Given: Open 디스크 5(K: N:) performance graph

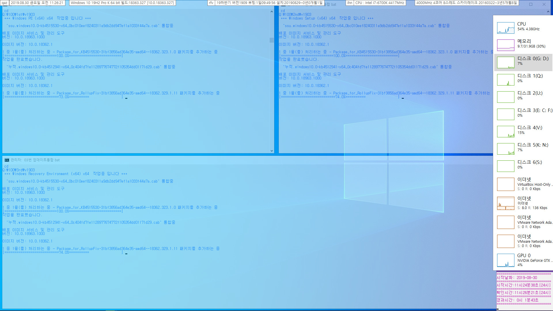Looking at the screenshot, I should click(505, 149).
